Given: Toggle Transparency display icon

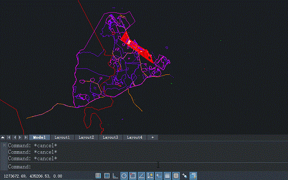Looking at the screenshot, I should coord(176,176).
